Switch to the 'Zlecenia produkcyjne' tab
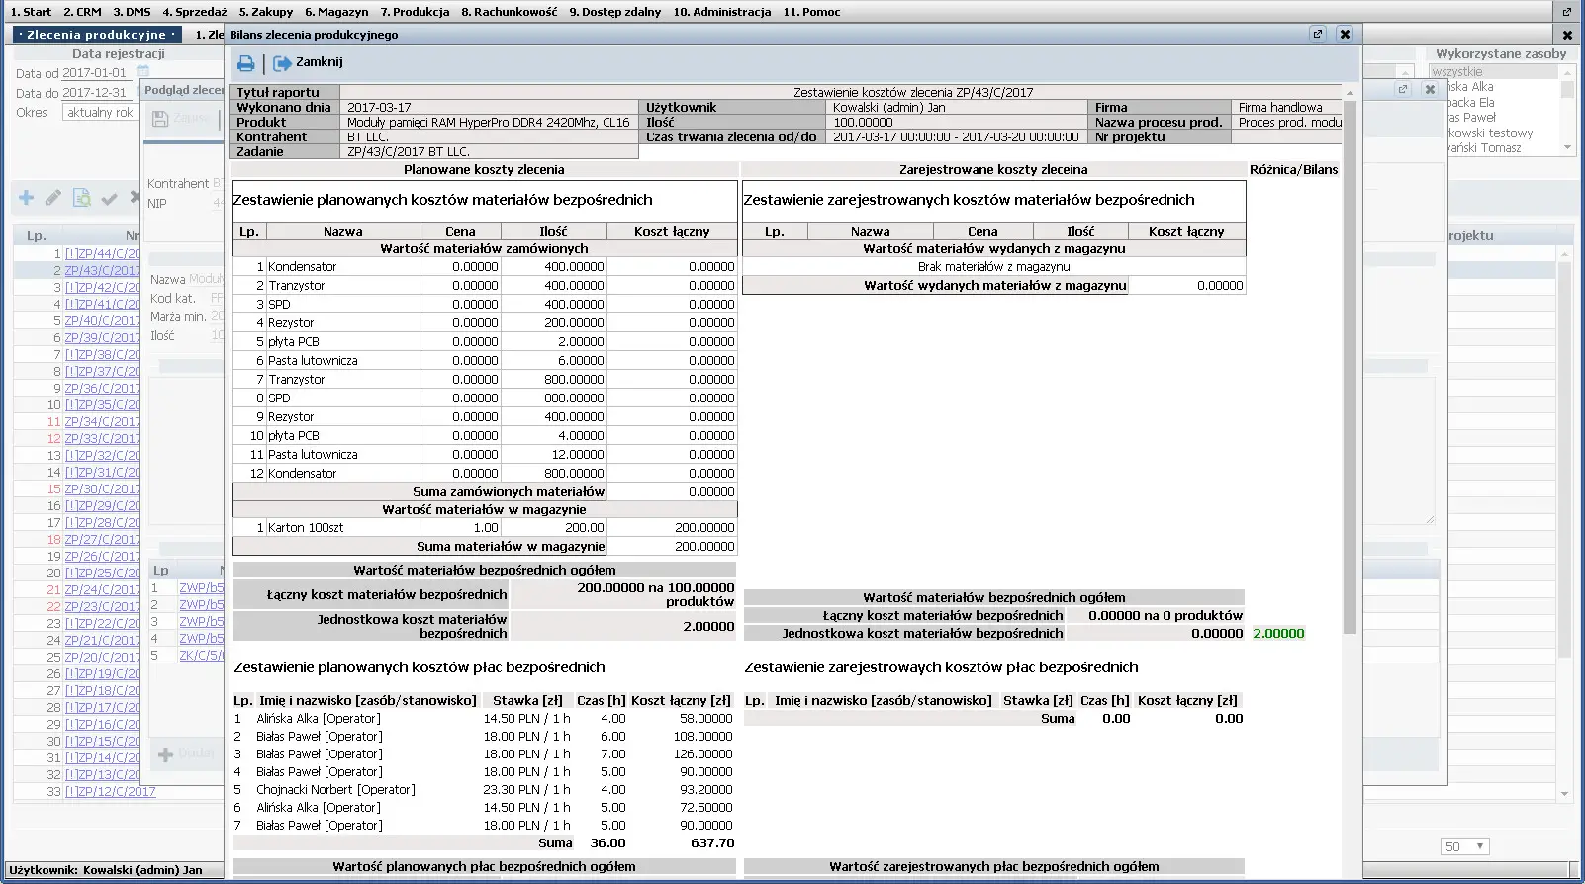 [x=96, y=35]
